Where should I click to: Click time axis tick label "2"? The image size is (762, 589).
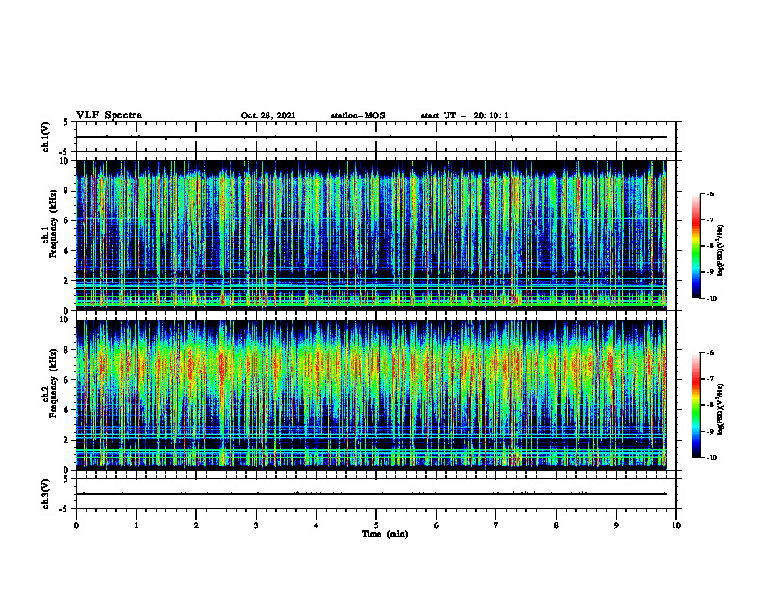click(196, 525)
